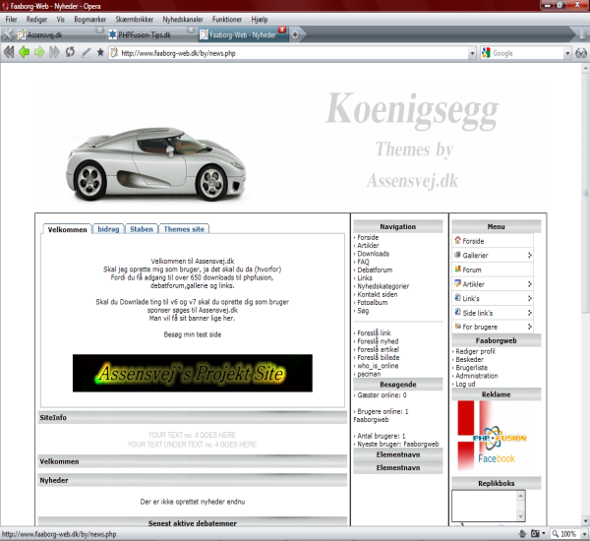Open closed tabs trash icon
This screenshot has width=590, height=541.
pyautogui.click(x=582, y=34)
